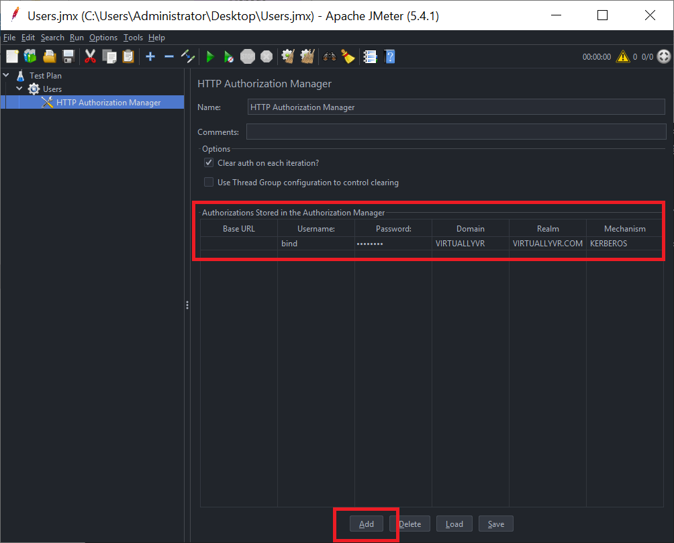Click the masked password cell
The image size is (674, 543).
pyautogui.click(x=393, y=244)
